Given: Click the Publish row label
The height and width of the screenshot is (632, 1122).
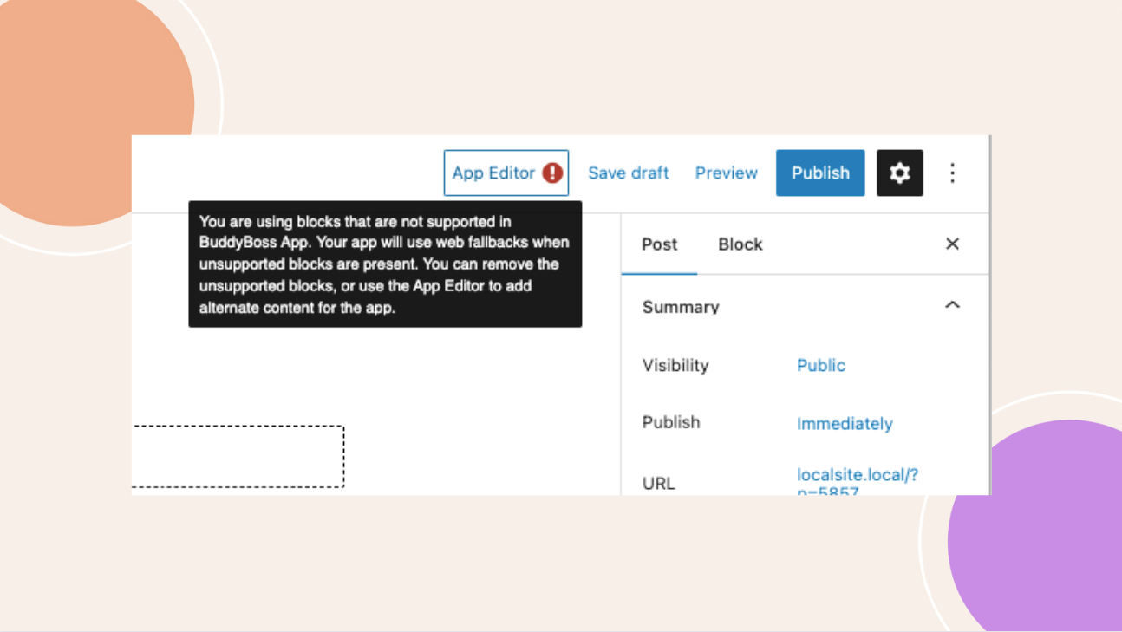Looking at the screenshot, I should pos(671,422).
